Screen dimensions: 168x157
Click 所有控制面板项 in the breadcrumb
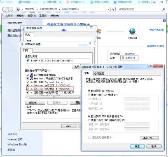(48, 9)
